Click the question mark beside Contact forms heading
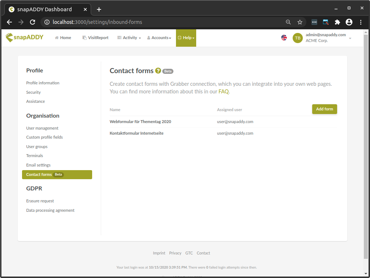This screenshot has height=278, width=370. pyautogui.click(x=158, y=71)
